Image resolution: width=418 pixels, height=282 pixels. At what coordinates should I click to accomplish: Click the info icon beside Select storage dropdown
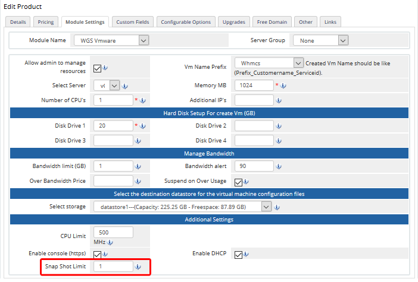pos(277,207)
